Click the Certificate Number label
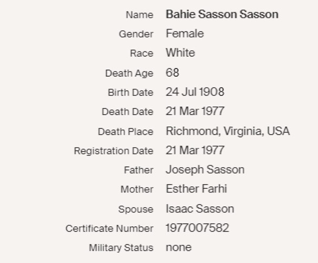Screen dimensions: 318x263 (x=109, y=228)
